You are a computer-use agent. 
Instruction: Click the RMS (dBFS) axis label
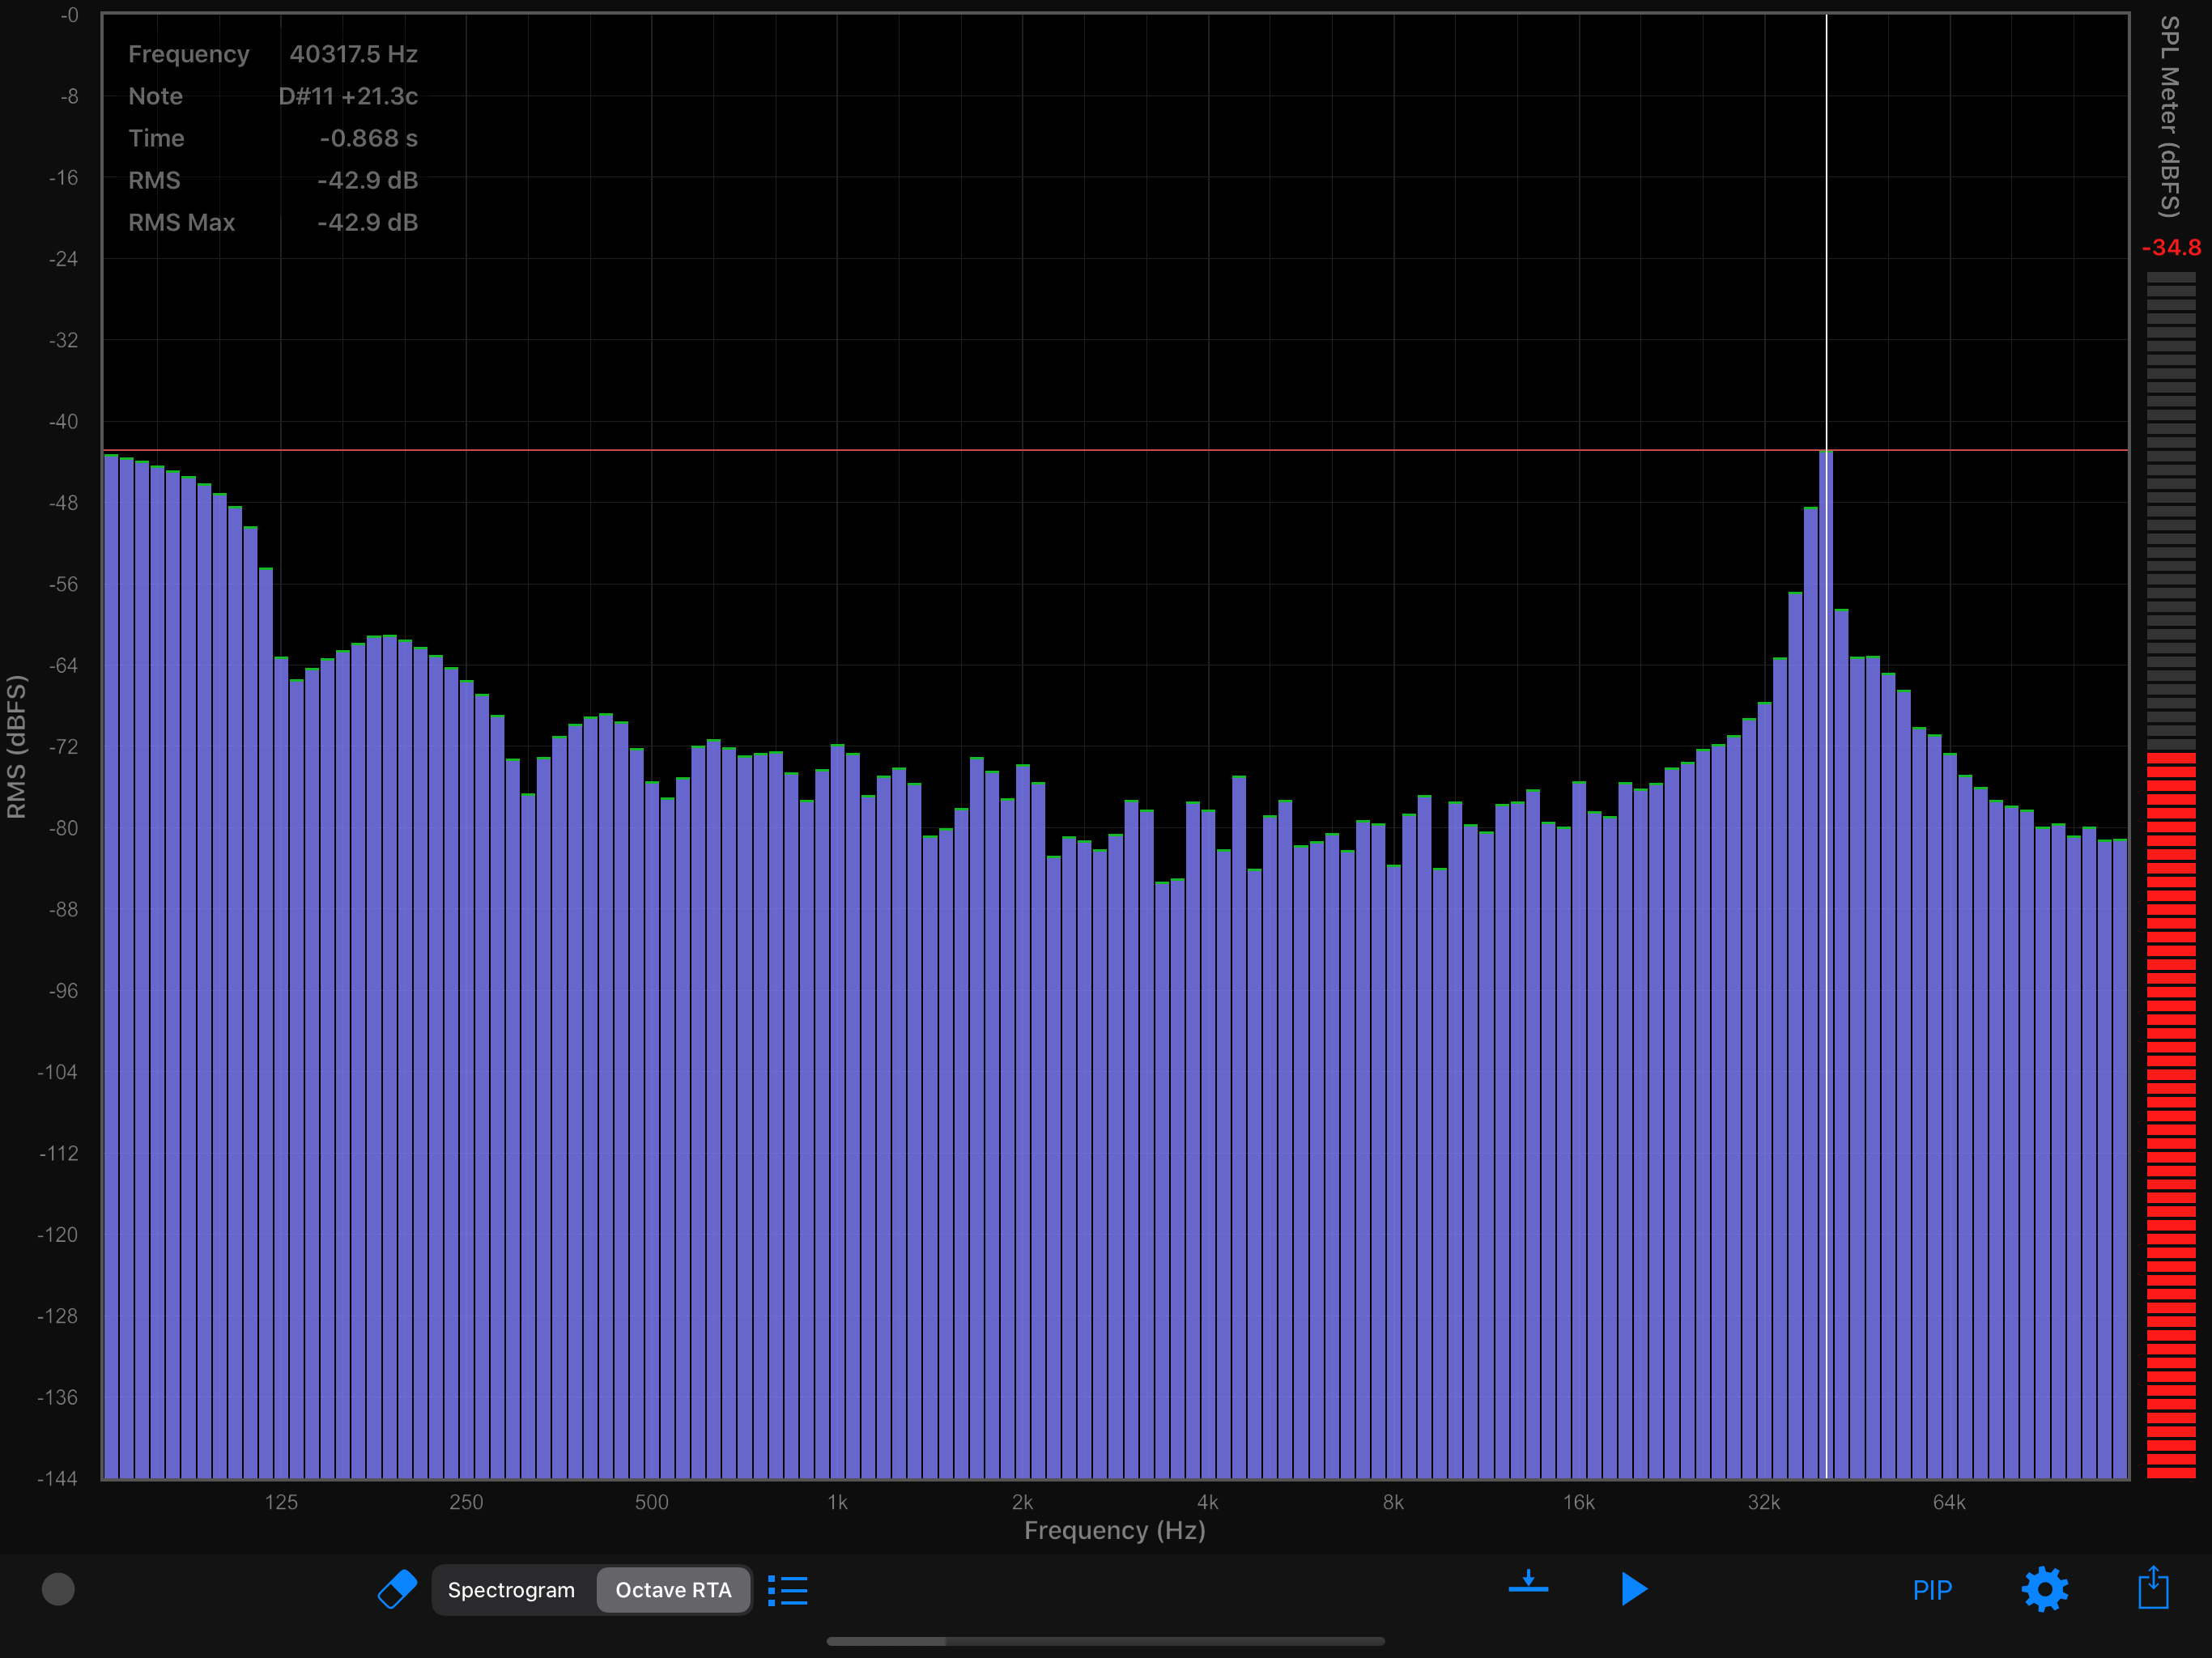pyautogui.click(x=17, y=746)
